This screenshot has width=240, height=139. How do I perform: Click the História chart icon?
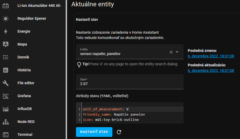pyautogui.click(x=6, y=70)
